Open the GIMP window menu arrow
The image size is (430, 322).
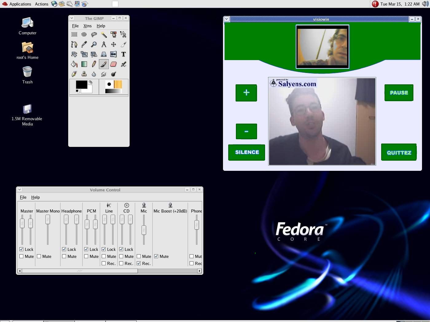72,18
